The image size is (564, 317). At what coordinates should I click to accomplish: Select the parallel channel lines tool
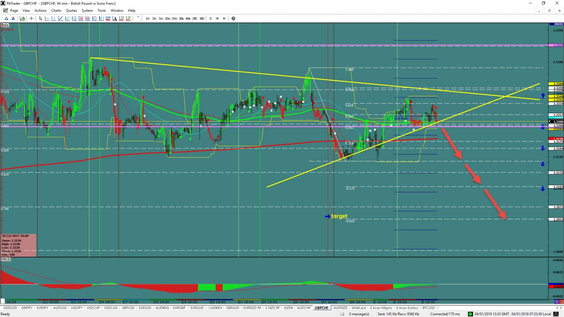pyautogui.click(x=67, y=18)
